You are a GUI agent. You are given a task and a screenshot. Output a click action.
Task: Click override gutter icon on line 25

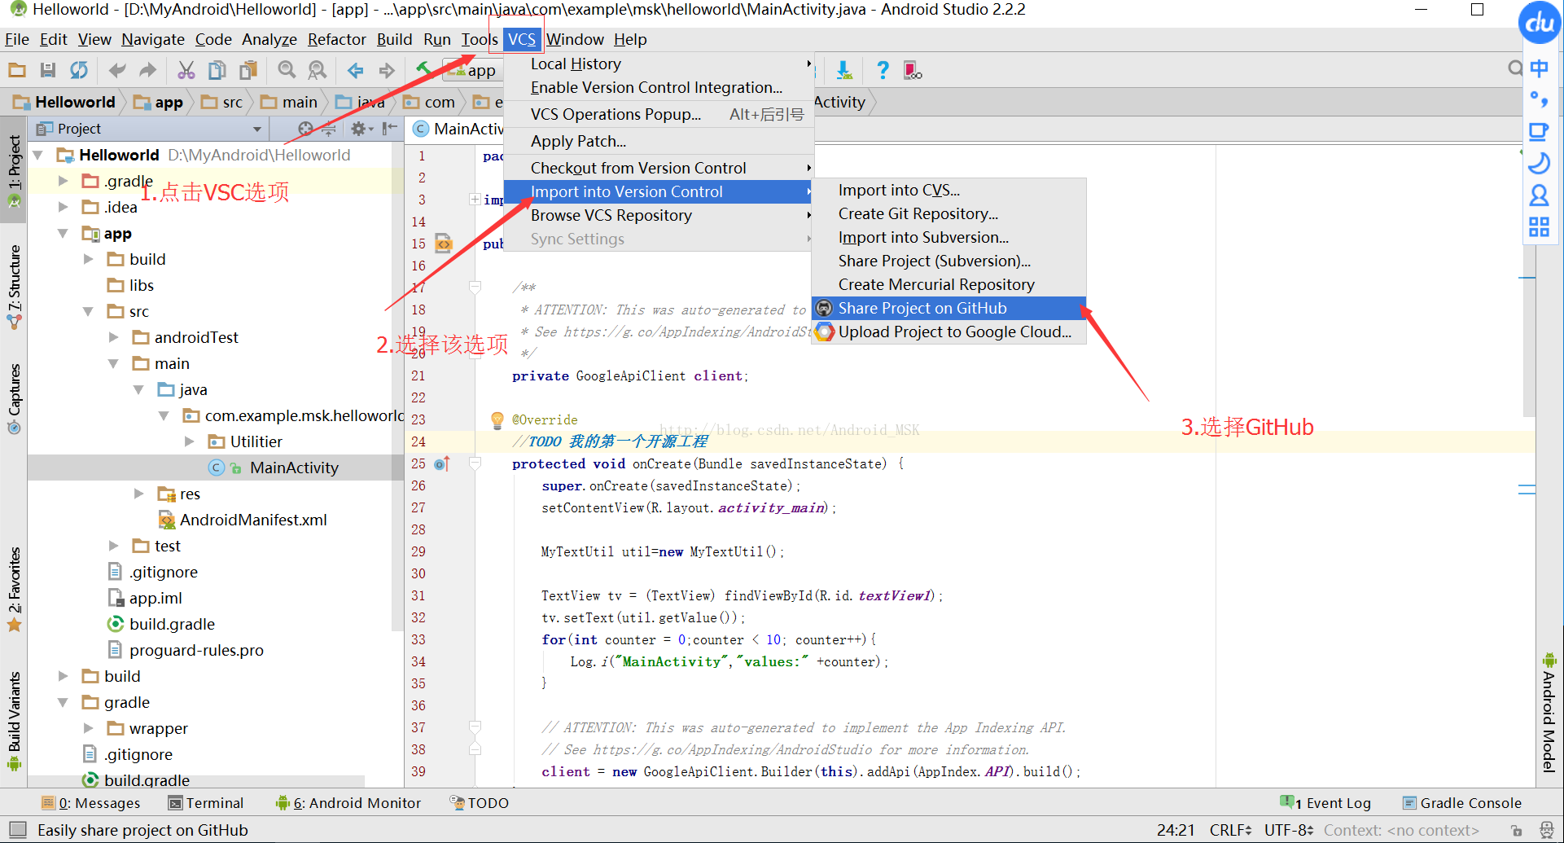click(442, 464)
